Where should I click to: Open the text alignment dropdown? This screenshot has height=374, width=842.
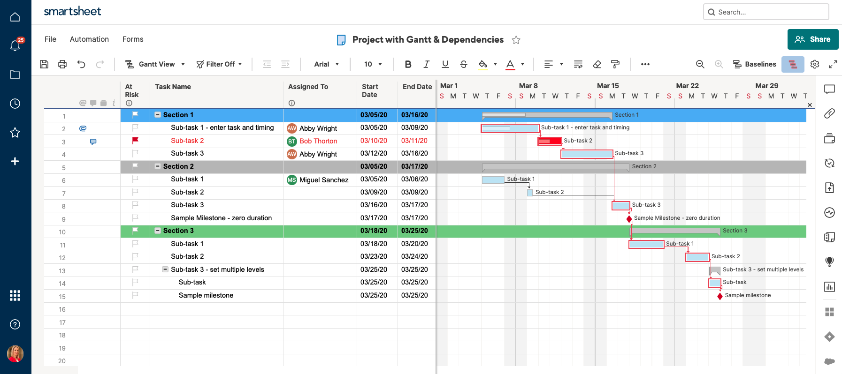click(553, 64)
